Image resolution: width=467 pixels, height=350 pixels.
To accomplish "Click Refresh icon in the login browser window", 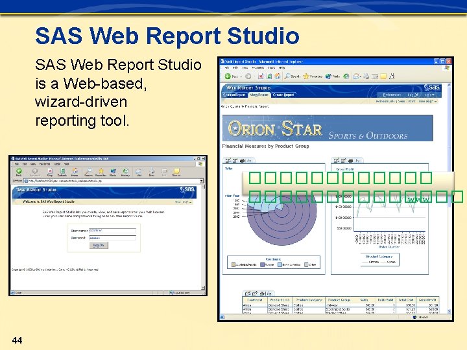I will [62, 171].
